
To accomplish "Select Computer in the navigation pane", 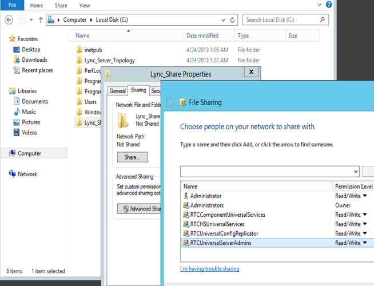I will tap(34, 153).
